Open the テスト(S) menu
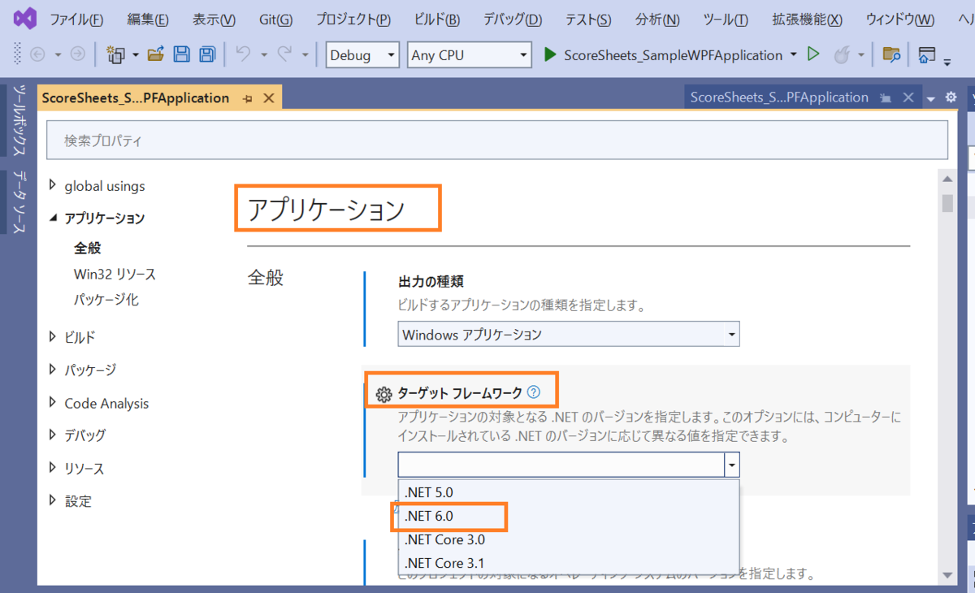This screenshot has height=593, width=975. 588,19
